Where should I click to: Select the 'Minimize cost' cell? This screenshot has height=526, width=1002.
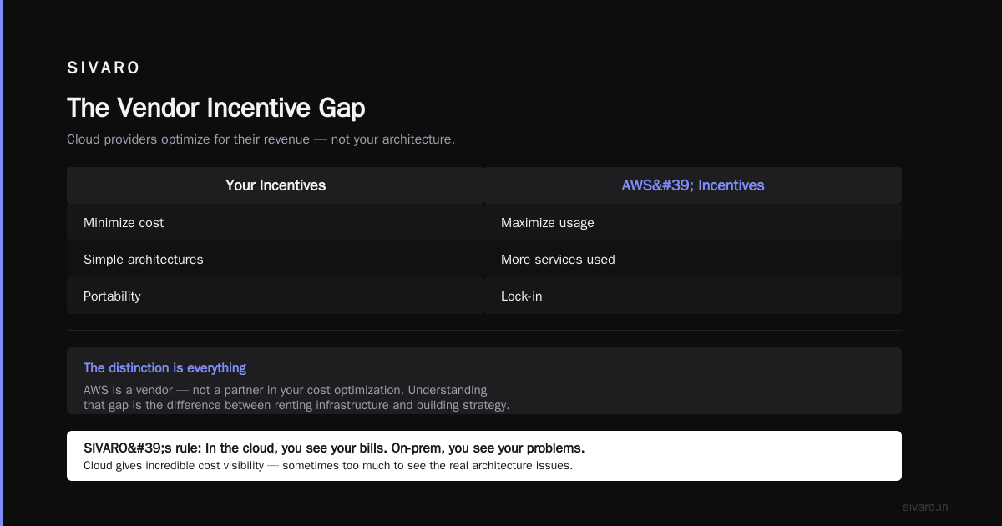276,223
